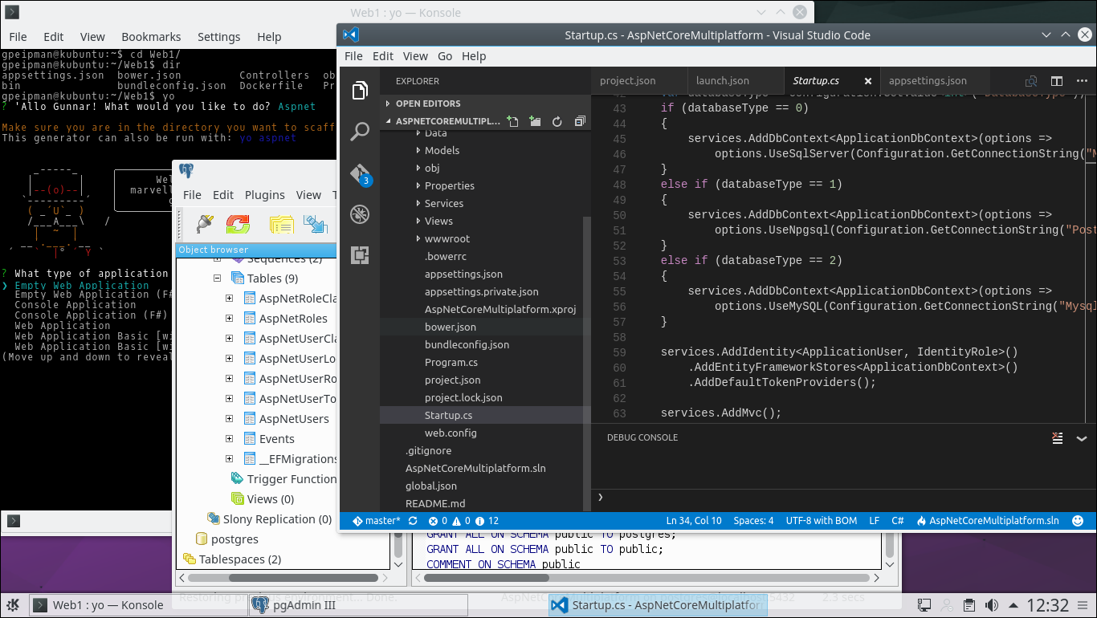Synchronize changes icon in VS Code status bar
This screenshot has height=618, width=1097.
tap(413, 521)
